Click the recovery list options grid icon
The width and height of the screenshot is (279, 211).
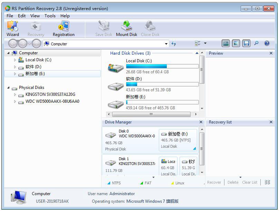pyautogui.click(x=267, y=182)
